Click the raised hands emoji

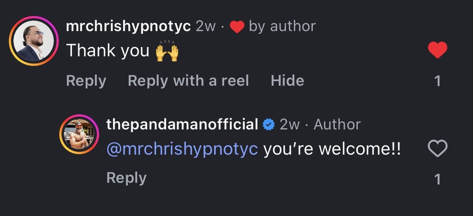(x=167, y=52)
